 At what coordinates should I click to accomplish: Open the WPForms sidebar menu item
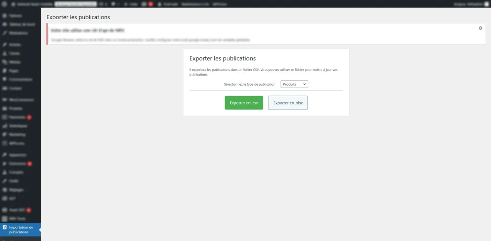pyautogui.click(x=20, y=143)
